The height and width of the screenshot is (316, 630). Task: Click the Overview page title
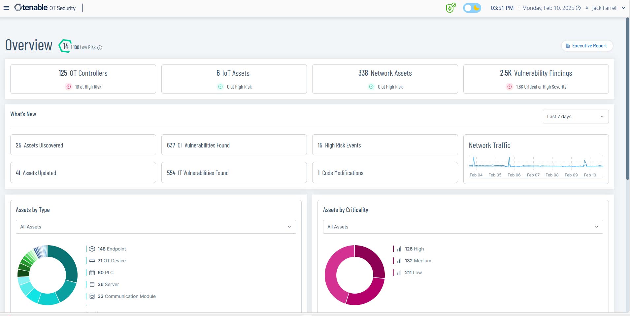click(x=29, y=45)
